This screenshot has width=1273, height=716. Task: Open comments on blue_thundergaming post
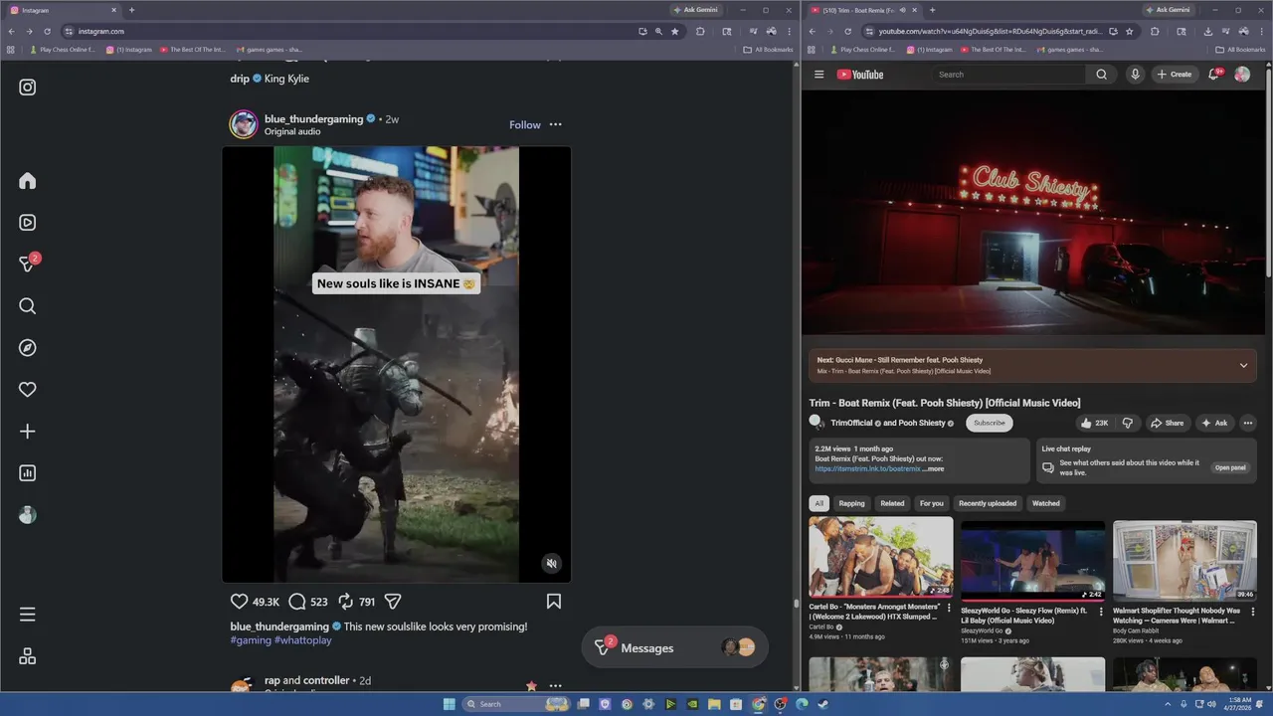point(296,602)
